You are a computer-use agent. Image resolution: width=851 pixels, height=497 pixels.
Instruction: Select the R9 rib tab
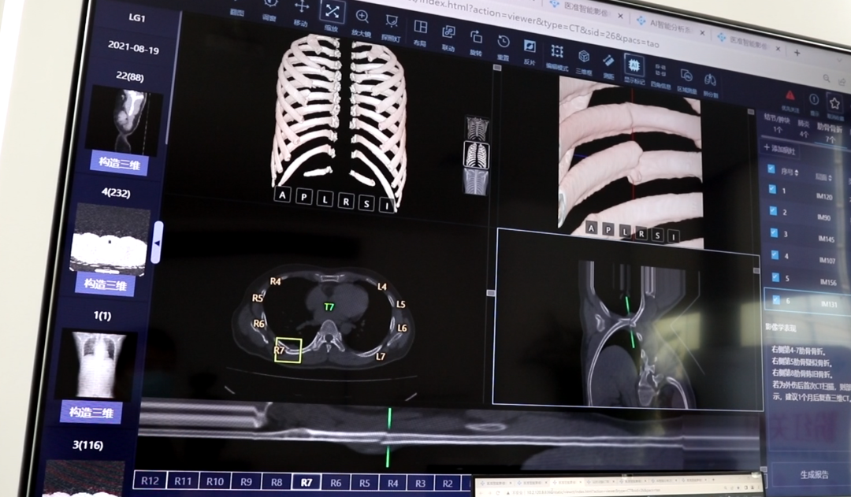[247, 481]
